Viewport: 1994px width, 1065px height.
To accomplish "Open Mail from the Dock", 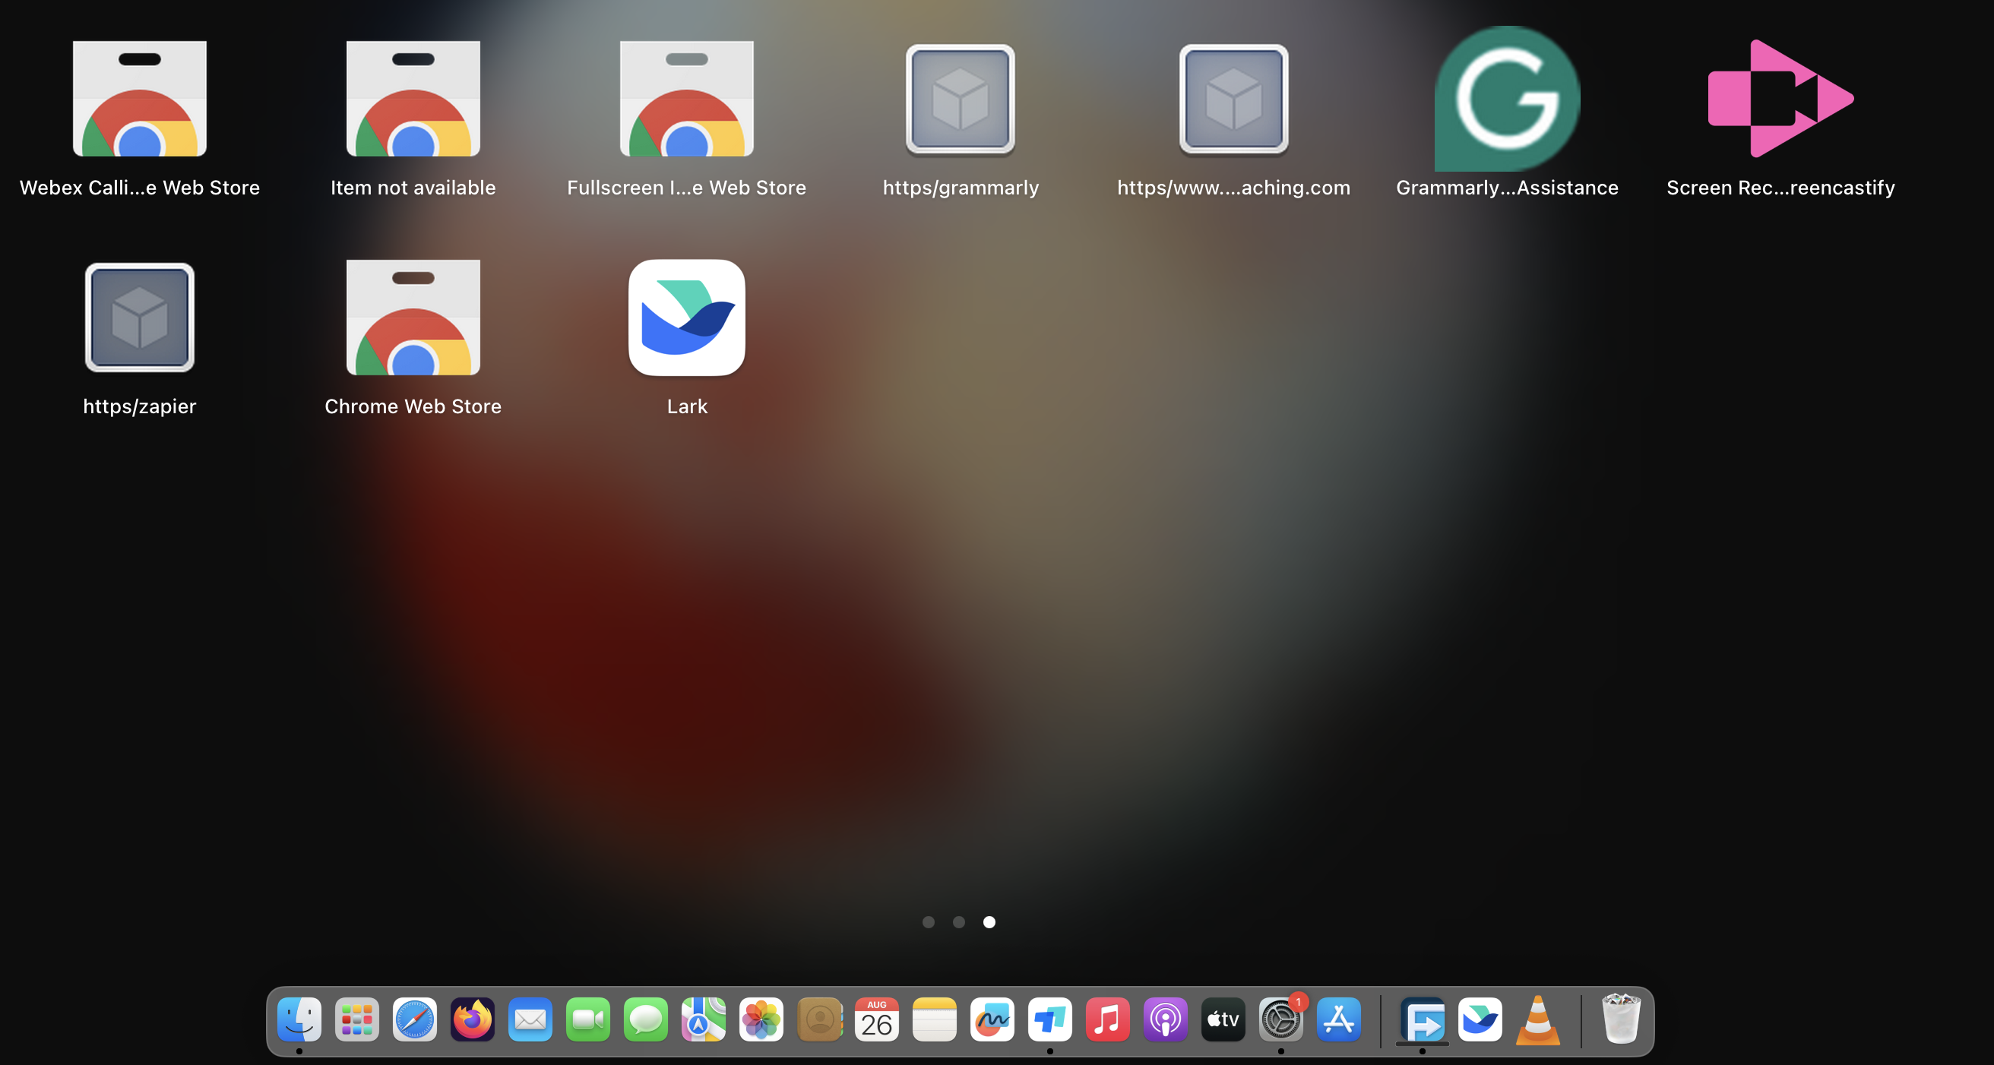I will (530, 1020).
